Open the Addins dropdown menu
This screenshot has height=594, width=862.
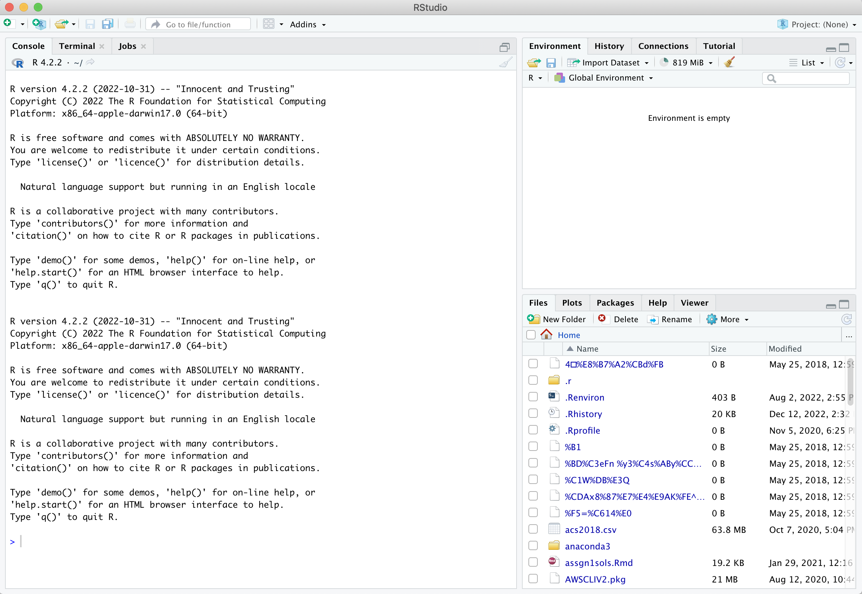(307, 24)
